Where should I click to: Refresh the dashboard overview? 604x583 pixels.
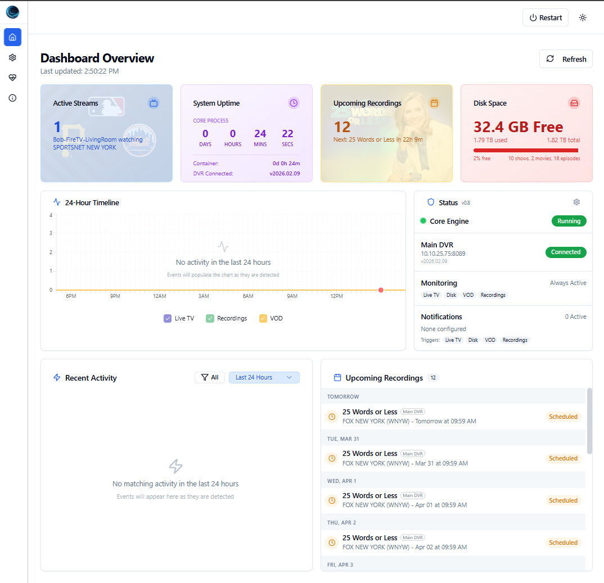click(566, 59)
